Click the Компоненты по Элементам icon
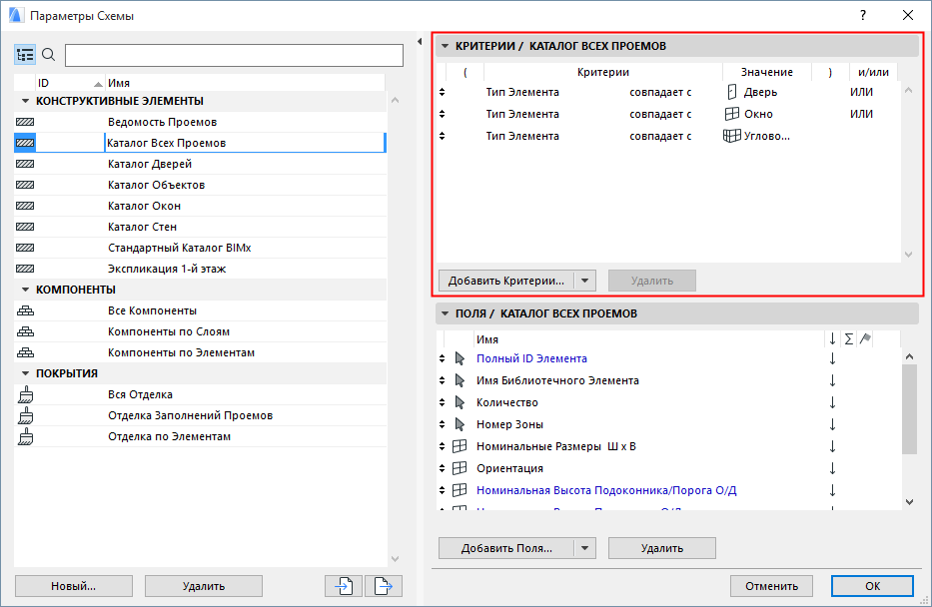 26,352
